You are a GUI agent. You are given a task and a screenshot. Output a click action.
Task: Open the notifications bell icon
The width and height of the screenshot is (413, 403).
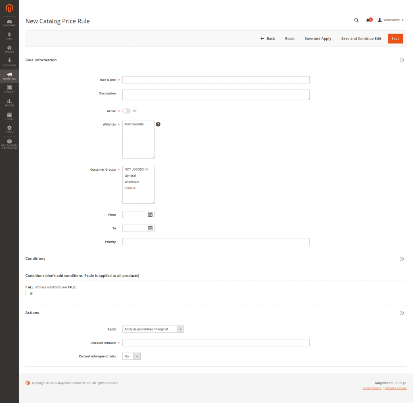click(368, 20)
